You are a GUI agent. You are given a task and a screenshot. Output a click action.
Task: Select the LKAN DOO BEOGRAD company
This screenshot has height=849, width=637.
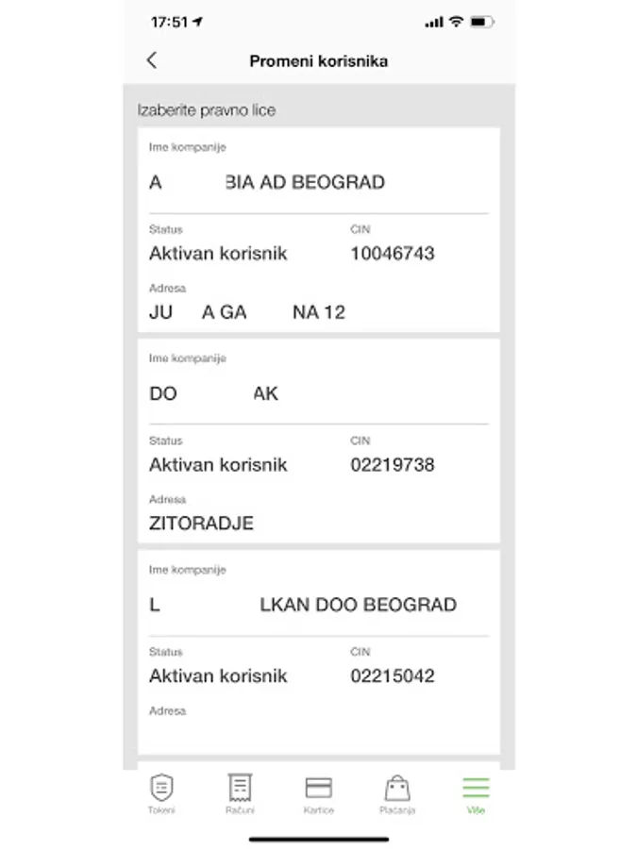(358, 606)
